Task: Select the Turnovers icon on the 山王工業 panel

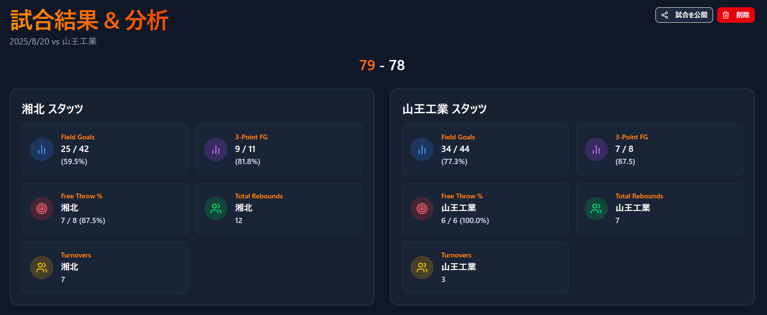Action: [422, 268]
